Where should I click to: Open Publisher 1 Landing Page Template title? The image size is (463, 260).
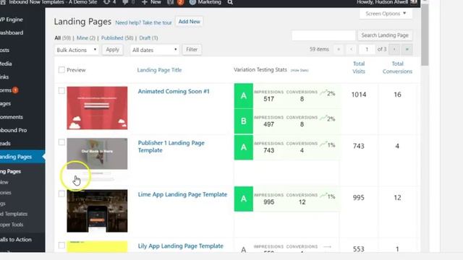[x=171, y=147]
